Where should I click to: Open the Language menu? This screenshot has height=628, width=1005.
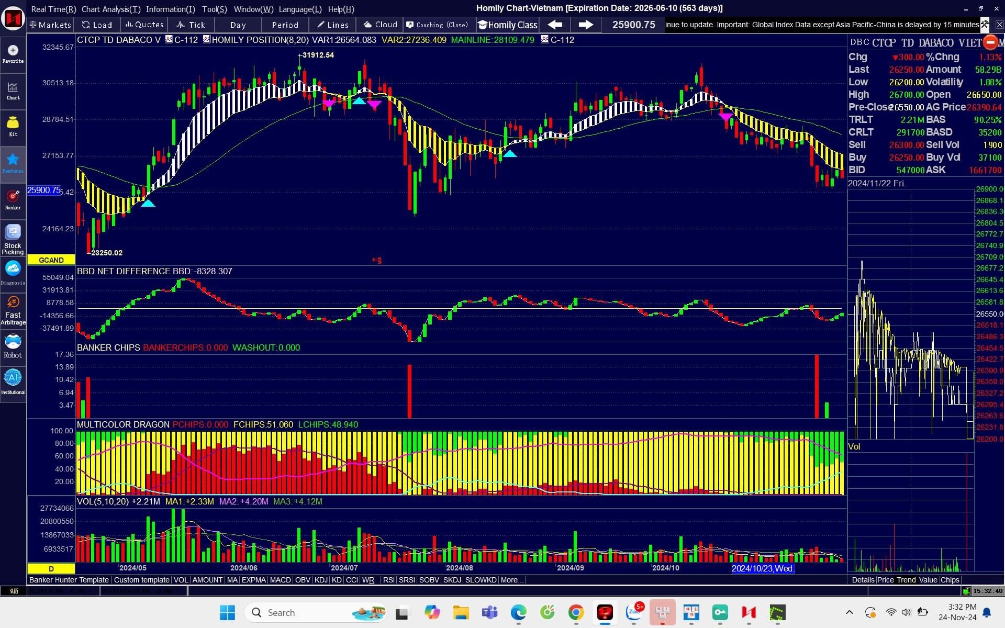[x=300, y=9]
